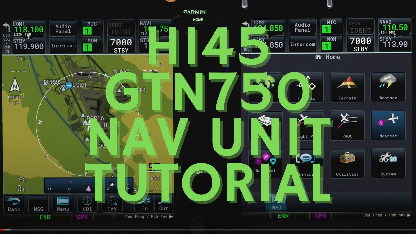Select COM1 active frequency 118.100
Image resolution: width=416 pixels, height=234 pixels.
(29, 29)
